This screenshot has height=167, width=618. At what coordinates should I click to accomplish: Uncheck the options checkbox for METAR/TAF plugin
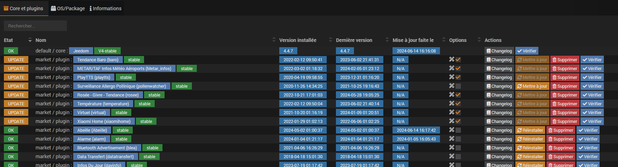[x=458, y=68]
